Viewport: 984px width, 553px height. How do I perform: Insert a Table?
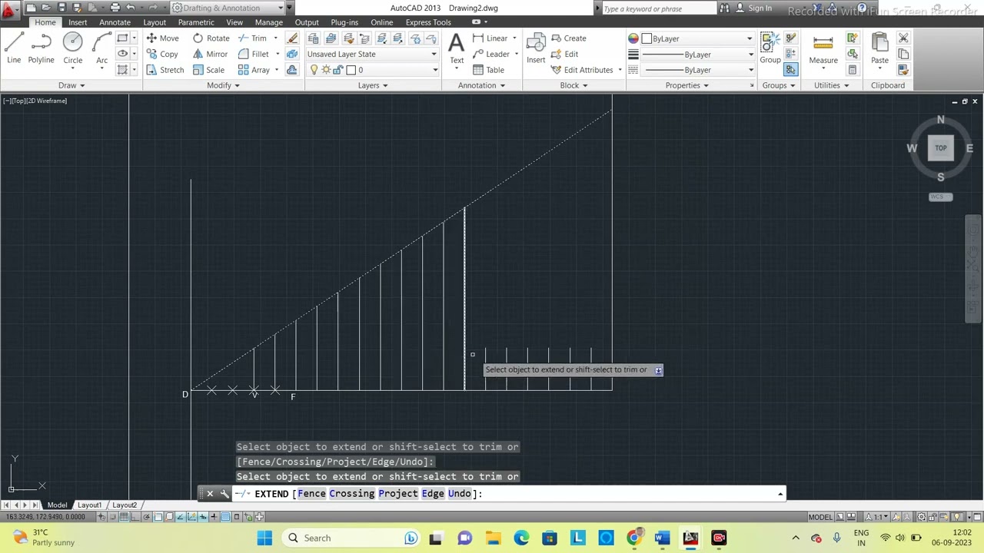click(x=489, y=70)
